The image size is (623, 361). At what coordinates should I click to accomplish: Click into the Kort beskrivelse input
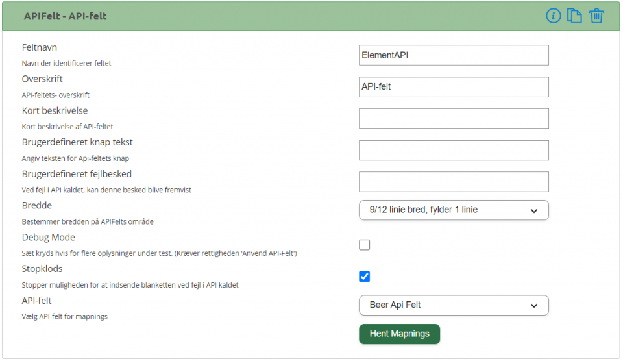point(454,118)
